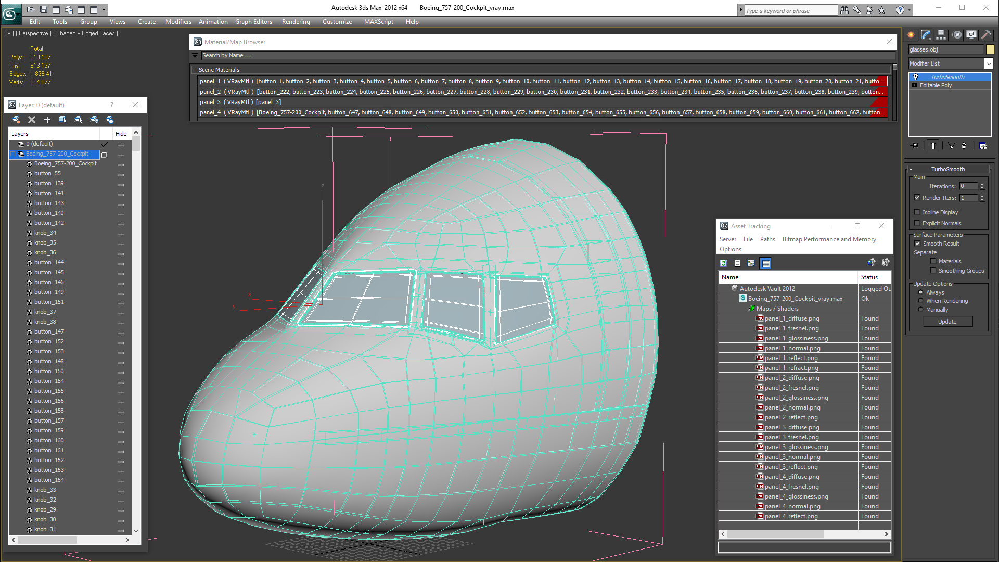Screen dimensions: 999x562
Task: Open Material Browser options arrow
Action: click(195, 55)
